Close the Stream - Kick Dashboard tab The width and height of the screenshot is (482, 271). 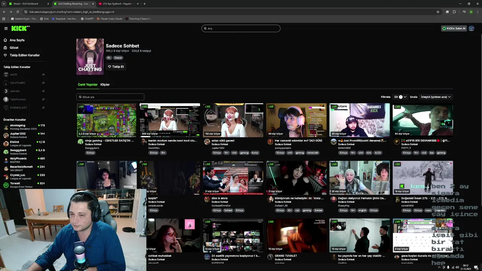[48, 4]
